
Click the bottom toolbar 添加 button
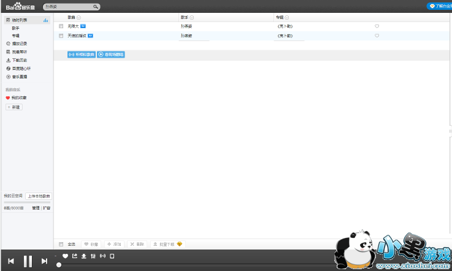[115, 244]
